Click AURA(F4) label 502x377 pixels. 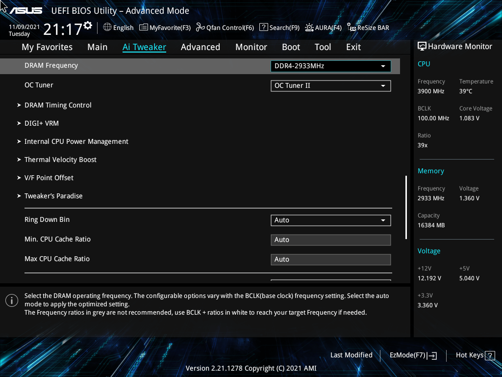click(328, 28)
